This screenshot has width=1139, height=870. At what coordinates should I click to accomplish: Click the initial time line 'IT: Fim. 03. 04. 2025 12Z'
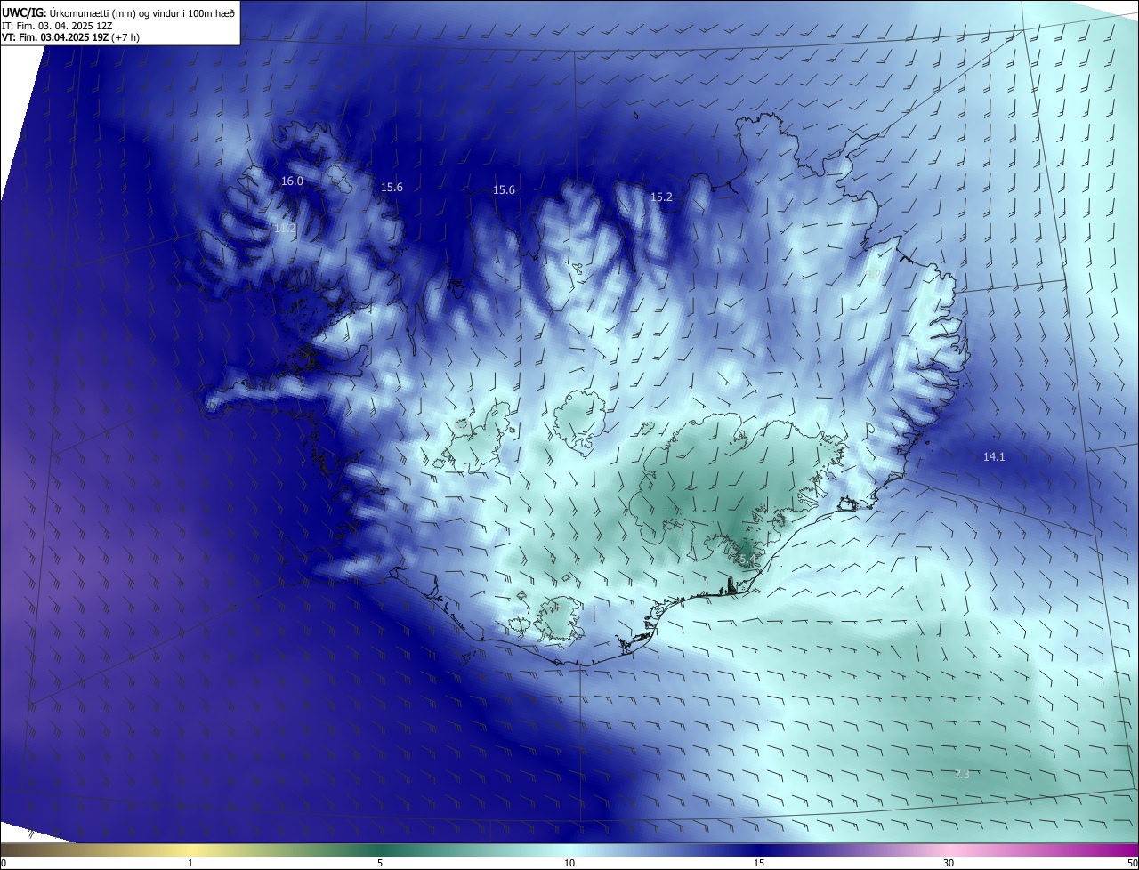[x=59, y=26]
